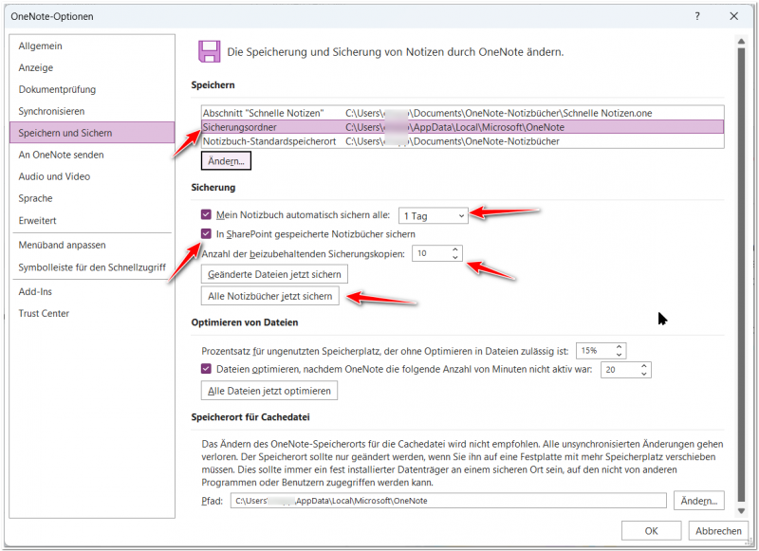Screen dimensions: 759x551
Task: Switch to the "Allgemein" category
Action: pyautogui.click(x=44, y=45)
